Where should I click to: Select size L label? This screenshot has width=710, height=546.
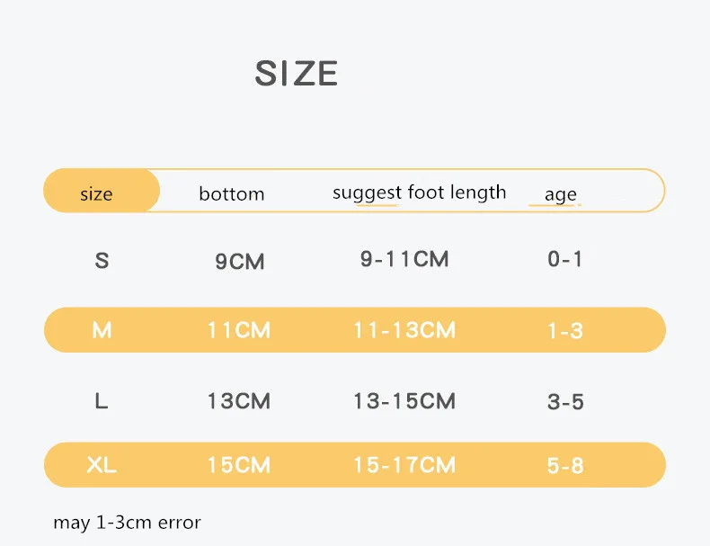(101, 401)
